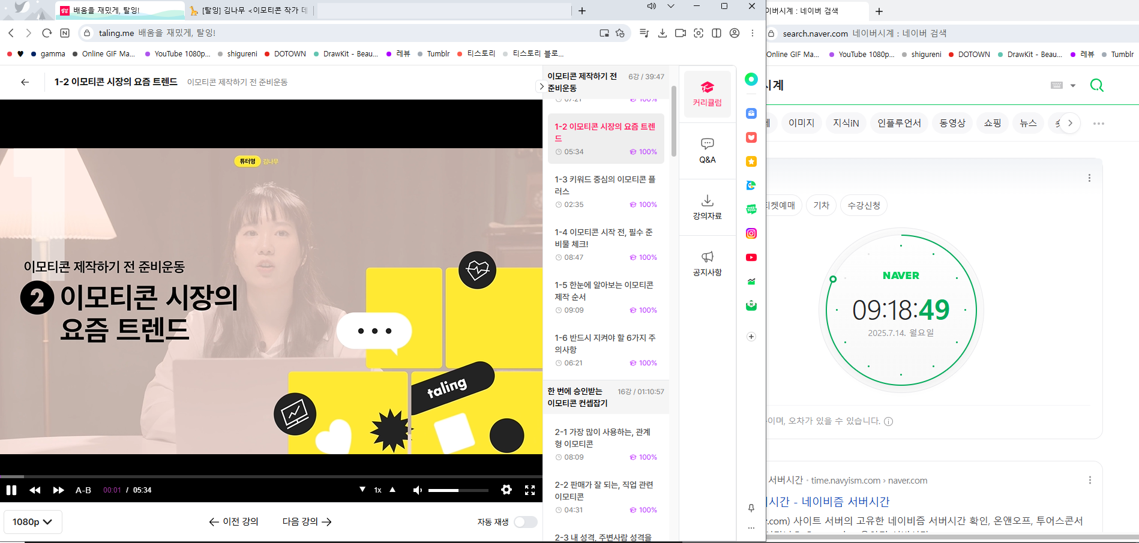1139x543 pixels.
Task: Select lecture 1-6 6가지 주의사항
Action: click(x=606, y=350)
